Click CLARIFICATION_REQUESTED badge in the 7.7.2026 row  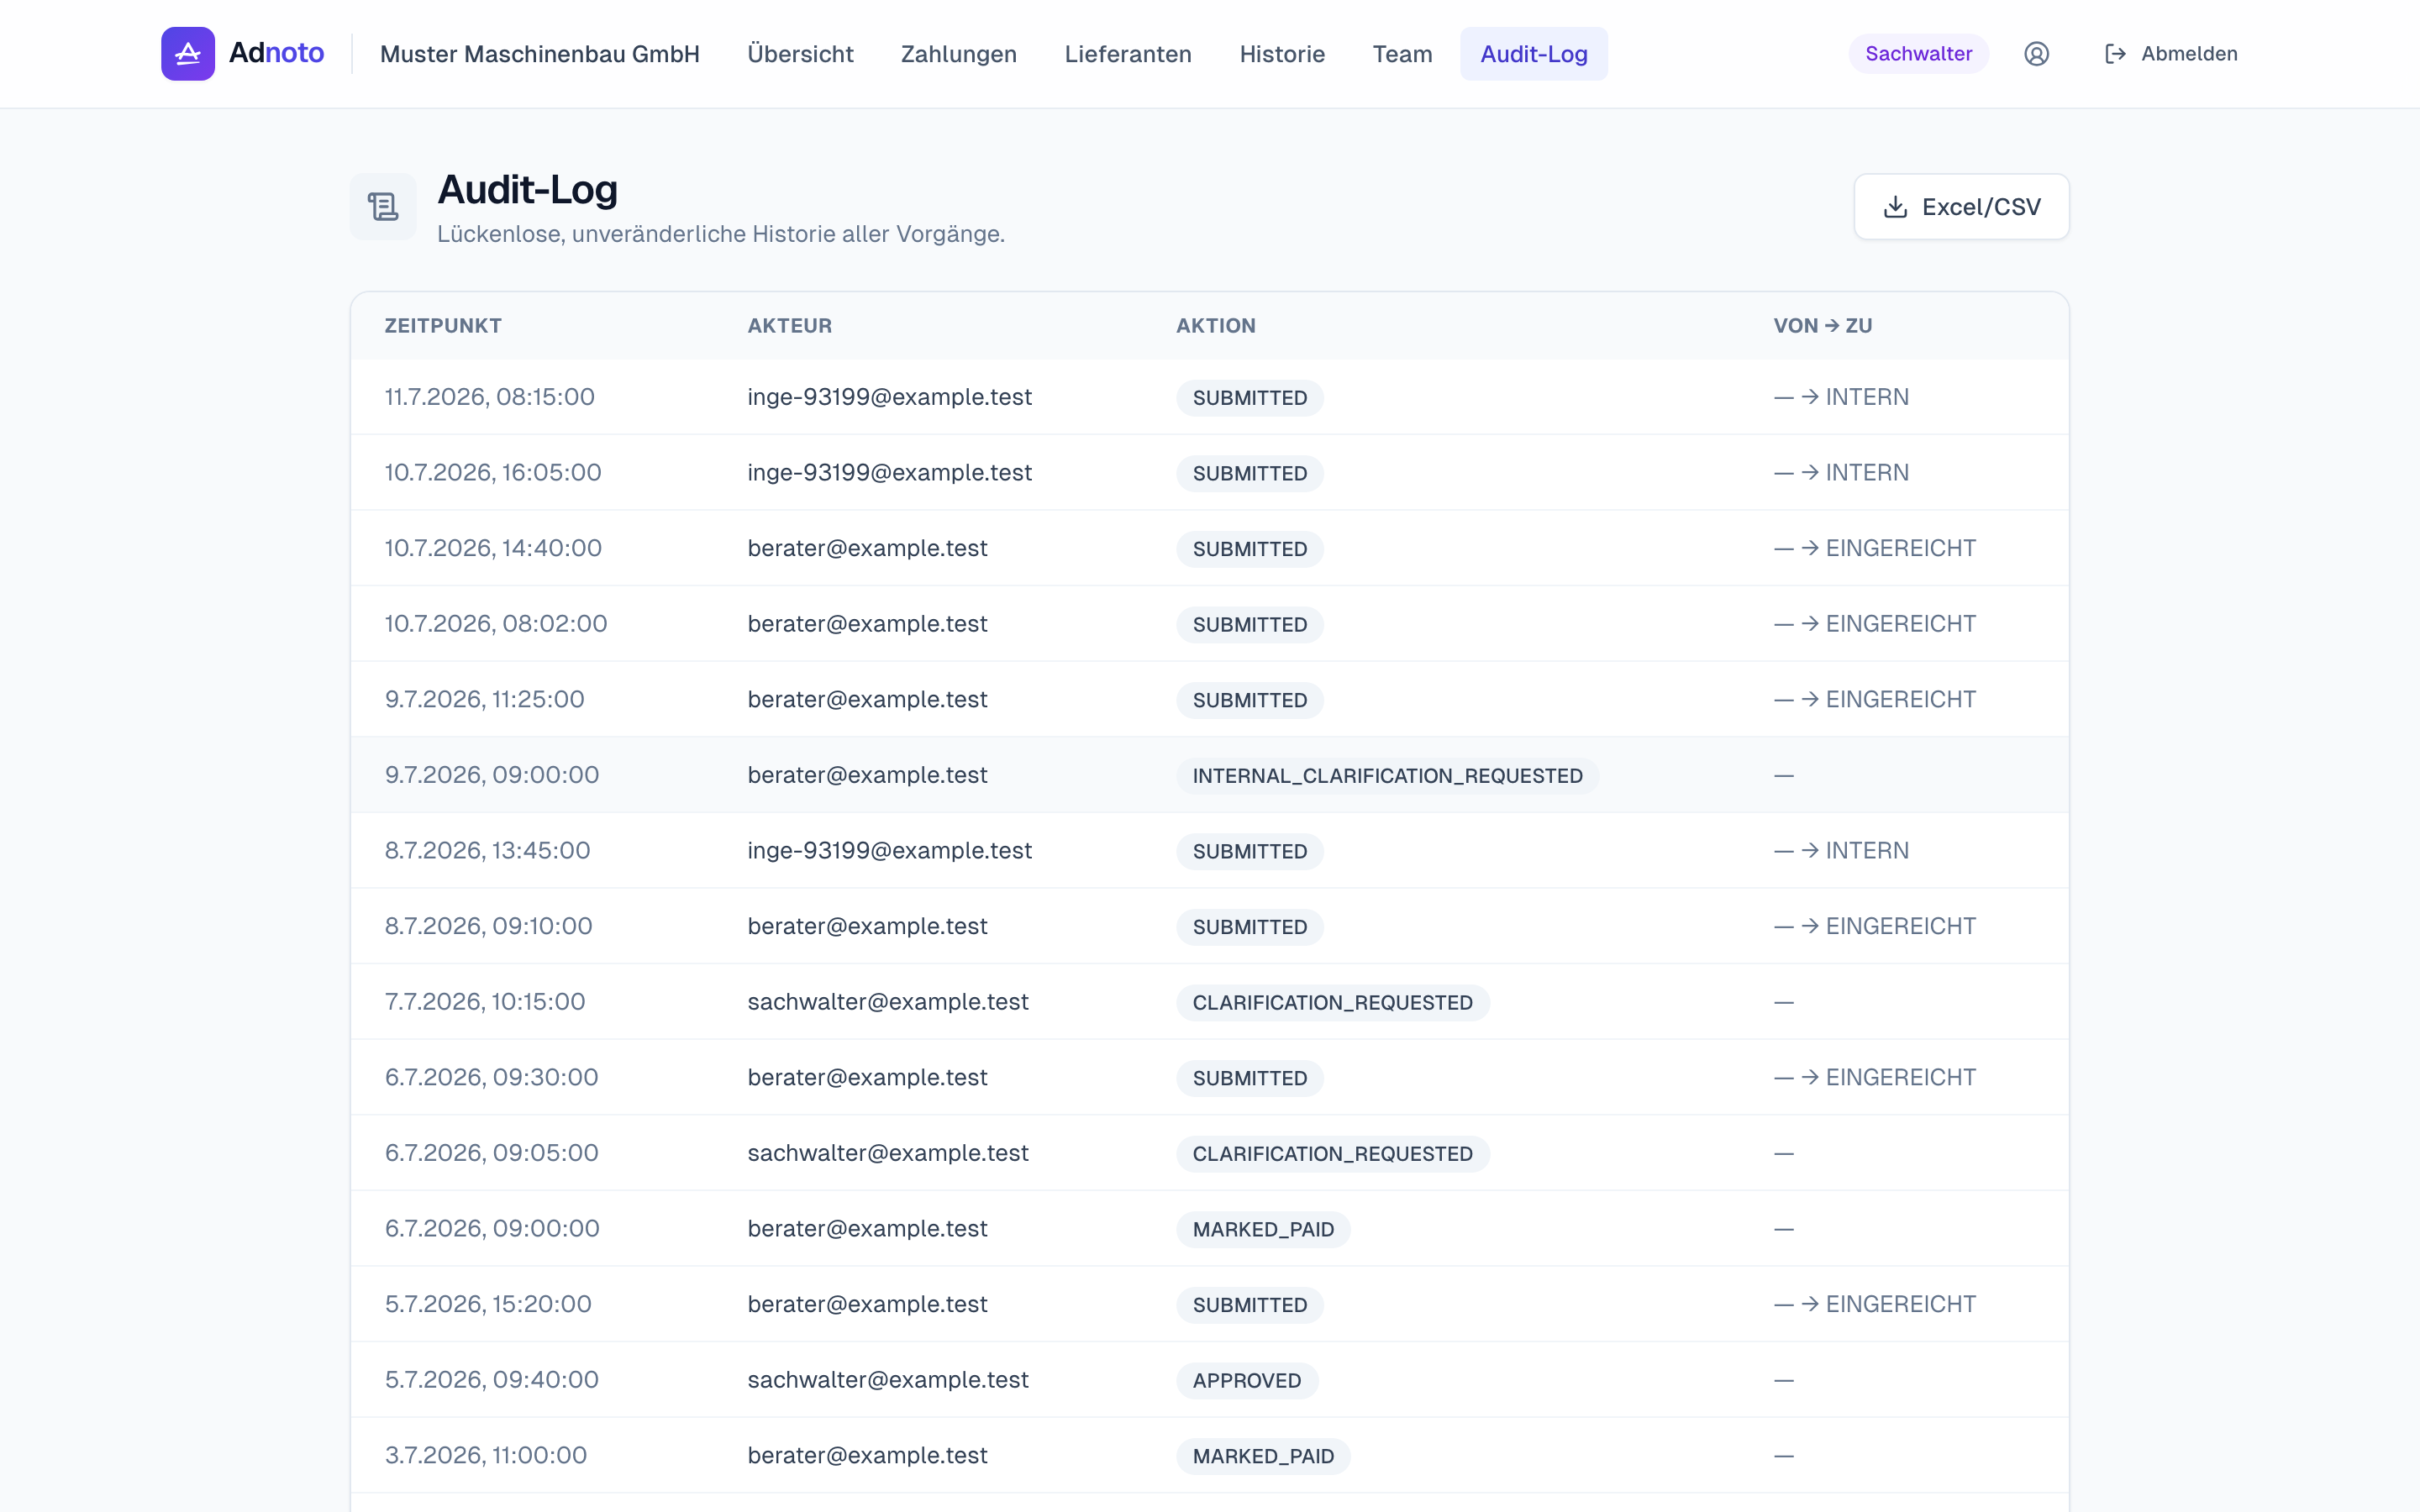(x=1332, y=1003)
